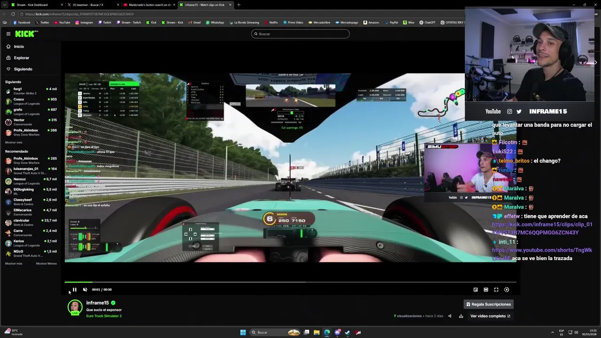Viewport: 601px width, 338px height.
Task: Open Gmail bookmark
Action: click(194, 23)
